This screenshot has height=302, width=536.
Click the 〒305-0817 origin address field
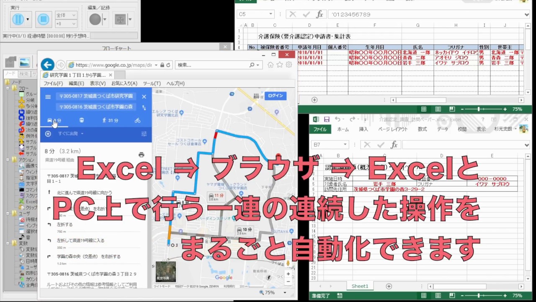(96, 96)
